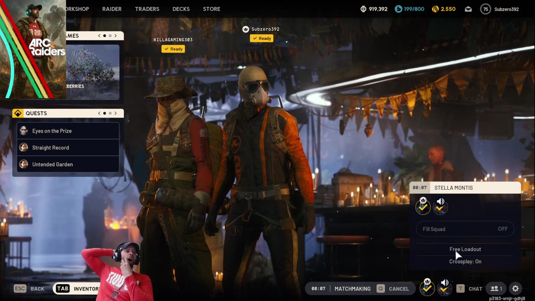The width and height of the screenshot is (535, 301).
Task: Open the Eyes on the Prize quest
Action: point(68,131)
